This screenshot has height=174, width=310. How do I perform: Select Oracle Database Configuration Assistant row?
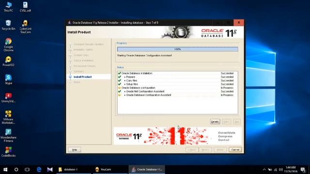click(178, 95)
